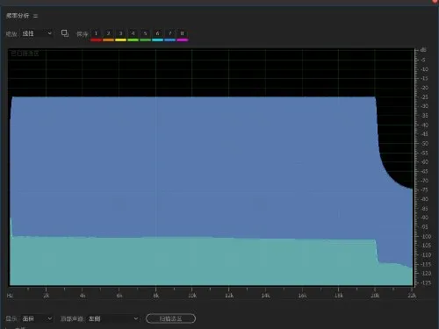Viewport: 439px width, 329px height.
Task: Click the teal right-channel area in graph
Action: 193,261
